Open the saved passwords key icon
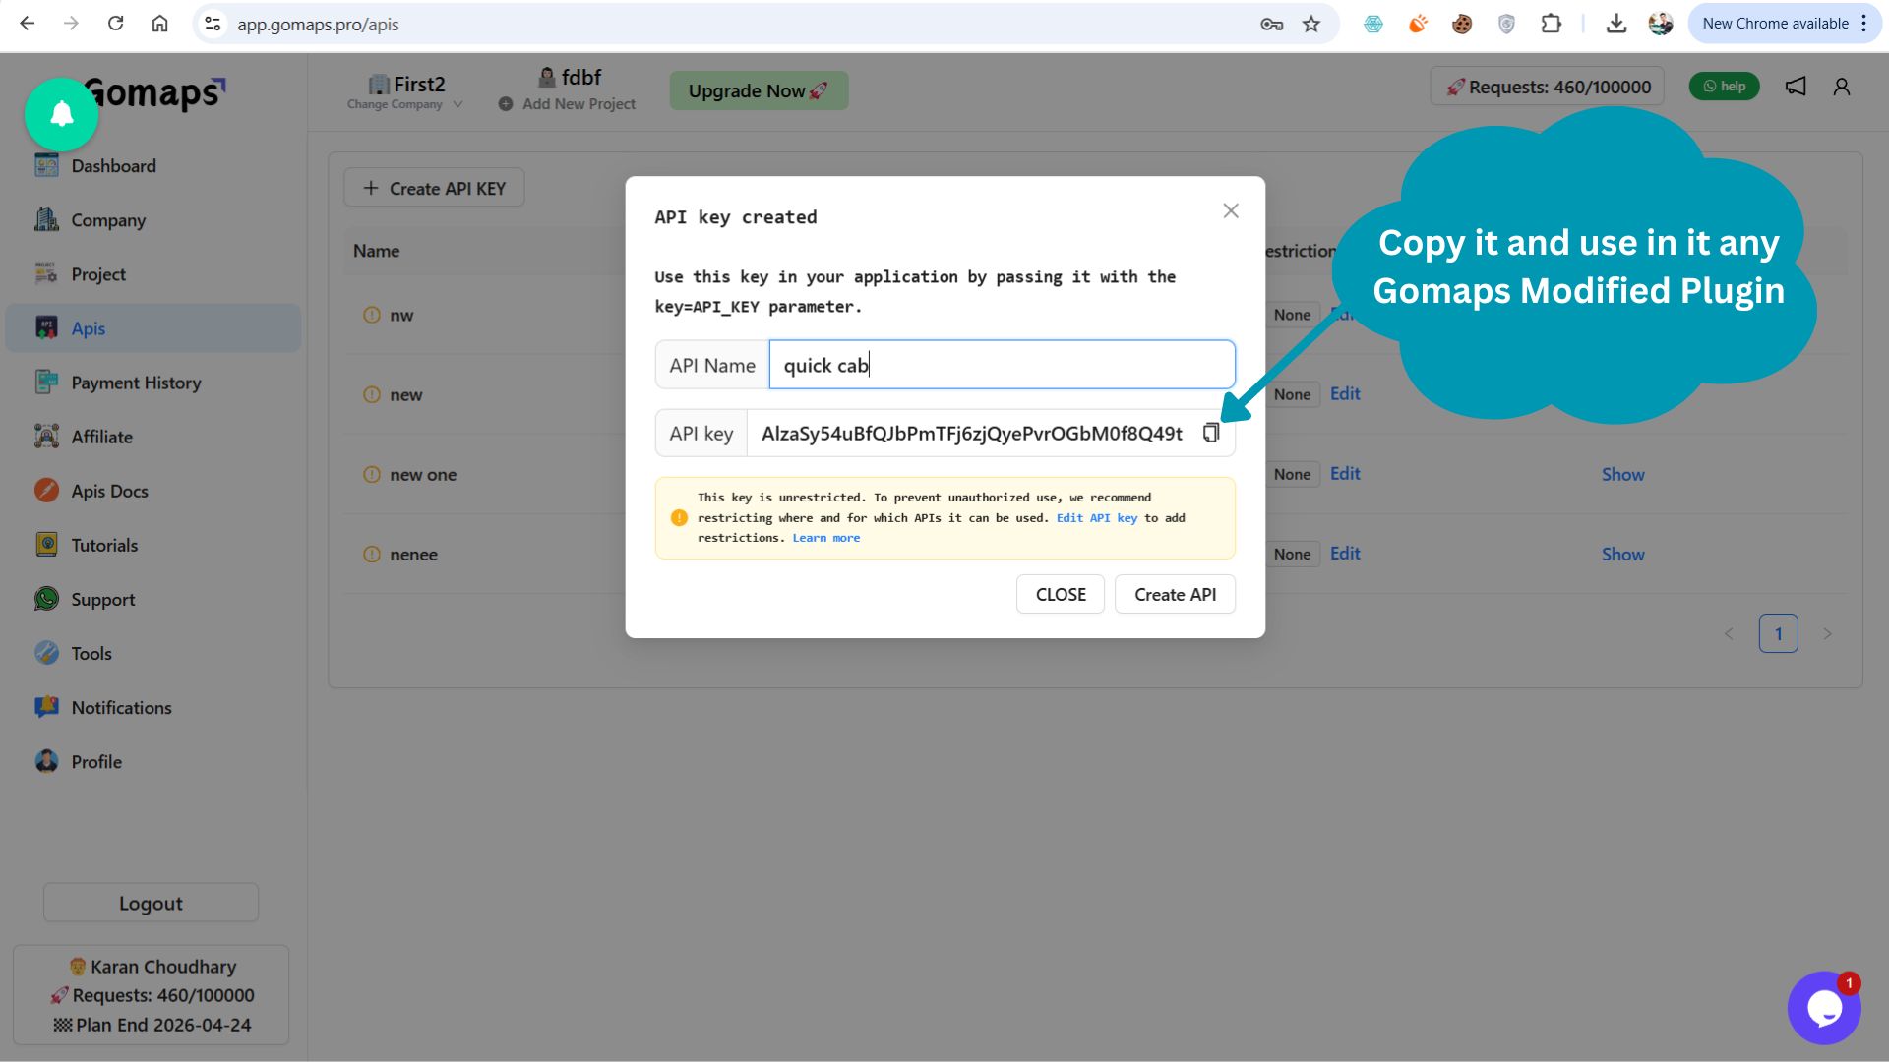This screenshot has width=1889, height=1062. pyautogui.click(x=1271, y=24)
